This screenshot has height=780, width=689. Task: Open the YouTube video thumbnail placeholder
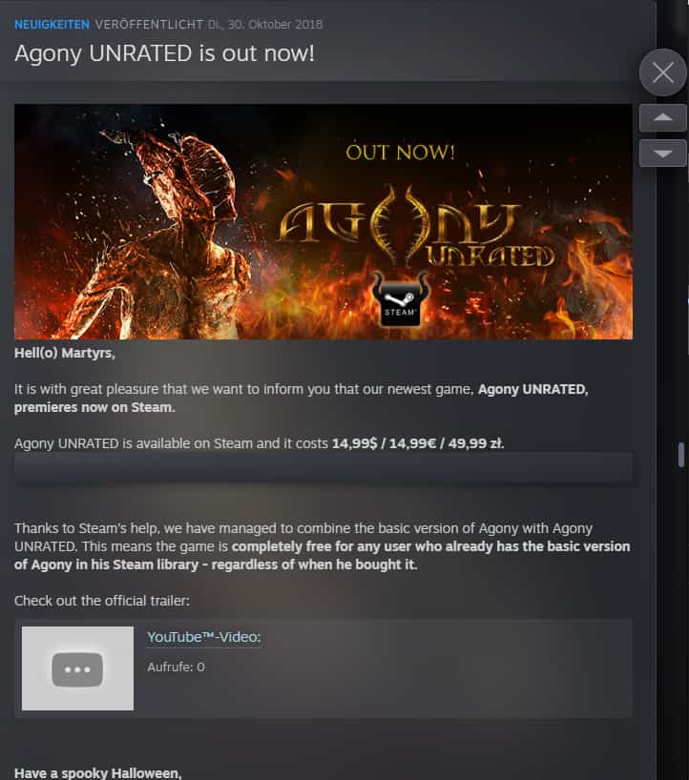click(x=77, y=668)
